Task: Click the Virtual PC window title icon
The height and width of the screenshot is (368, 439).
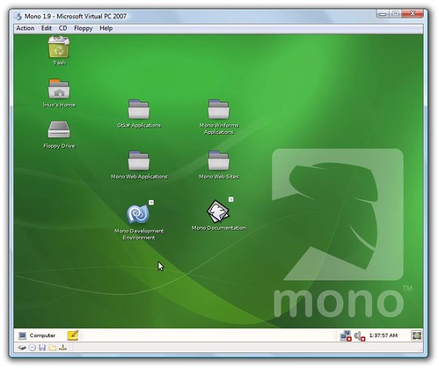Action: 18,16
